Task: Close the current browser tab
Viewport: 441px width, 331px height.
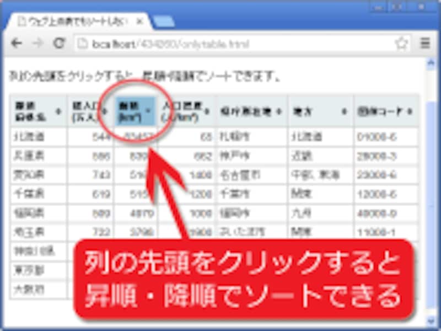Action: (x=140, y=21)
